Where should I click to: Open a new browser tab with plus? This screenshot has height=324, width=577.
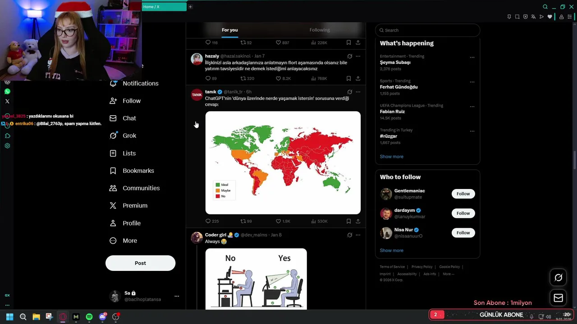click(x=190, y=7)
